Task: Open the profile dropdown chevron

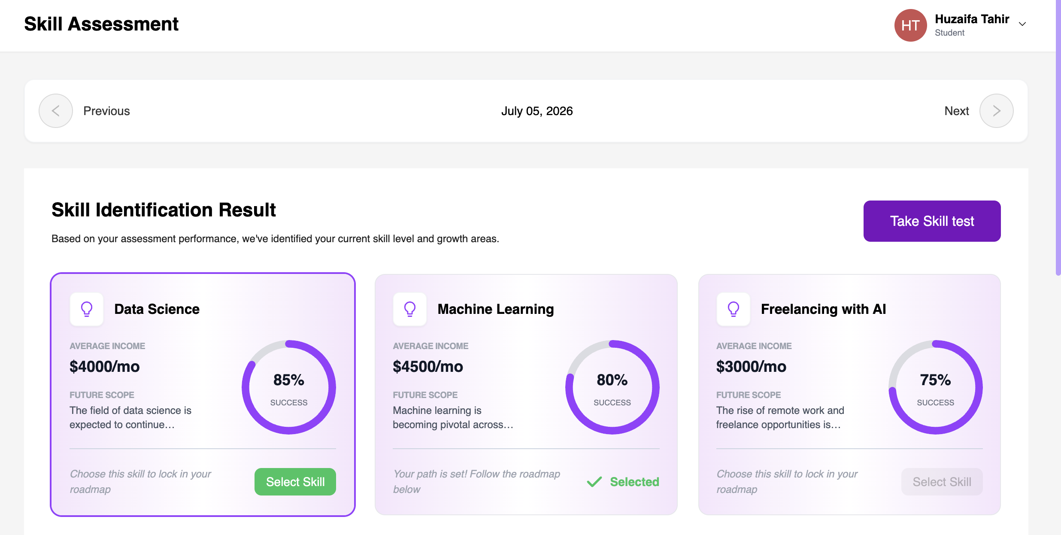Action: (x=1022, y=24)
